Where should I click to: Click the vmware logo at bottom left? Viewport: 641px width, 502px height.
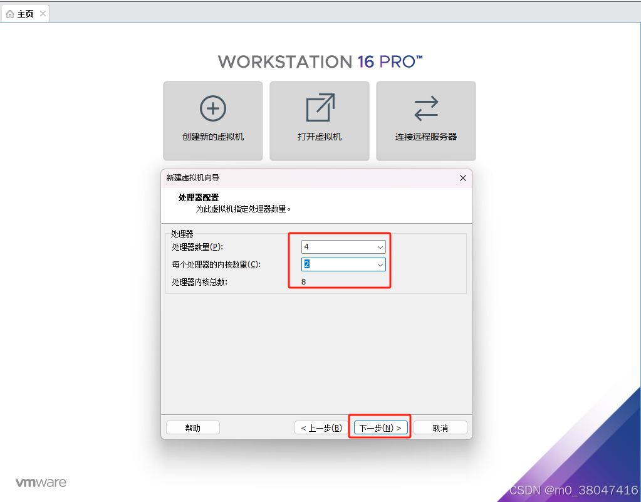[x=41, y=483]
